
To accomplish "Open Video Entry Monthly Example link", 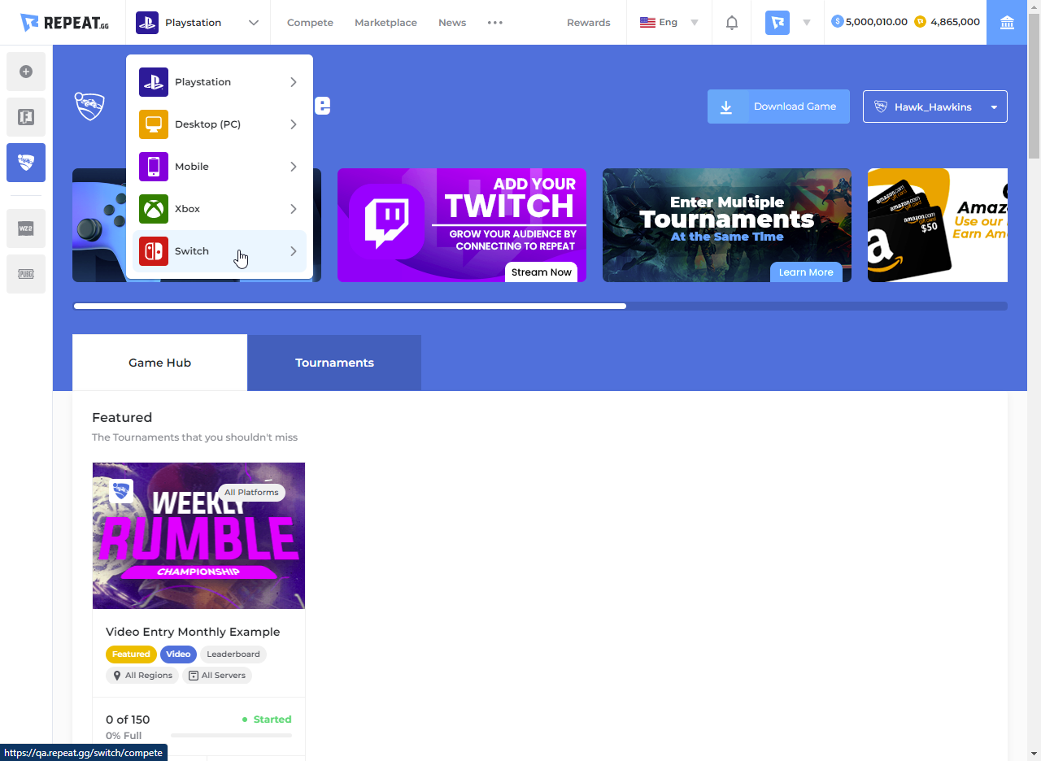I will point(193,632).
